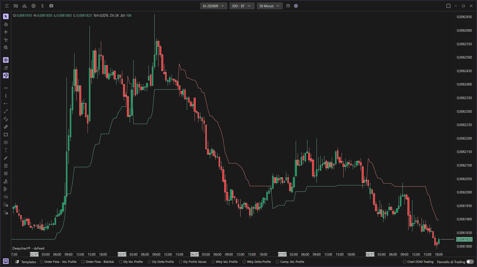Screen dimensions: 477x267
Task: Click the current price label 0,0061825
Action: 464,239
